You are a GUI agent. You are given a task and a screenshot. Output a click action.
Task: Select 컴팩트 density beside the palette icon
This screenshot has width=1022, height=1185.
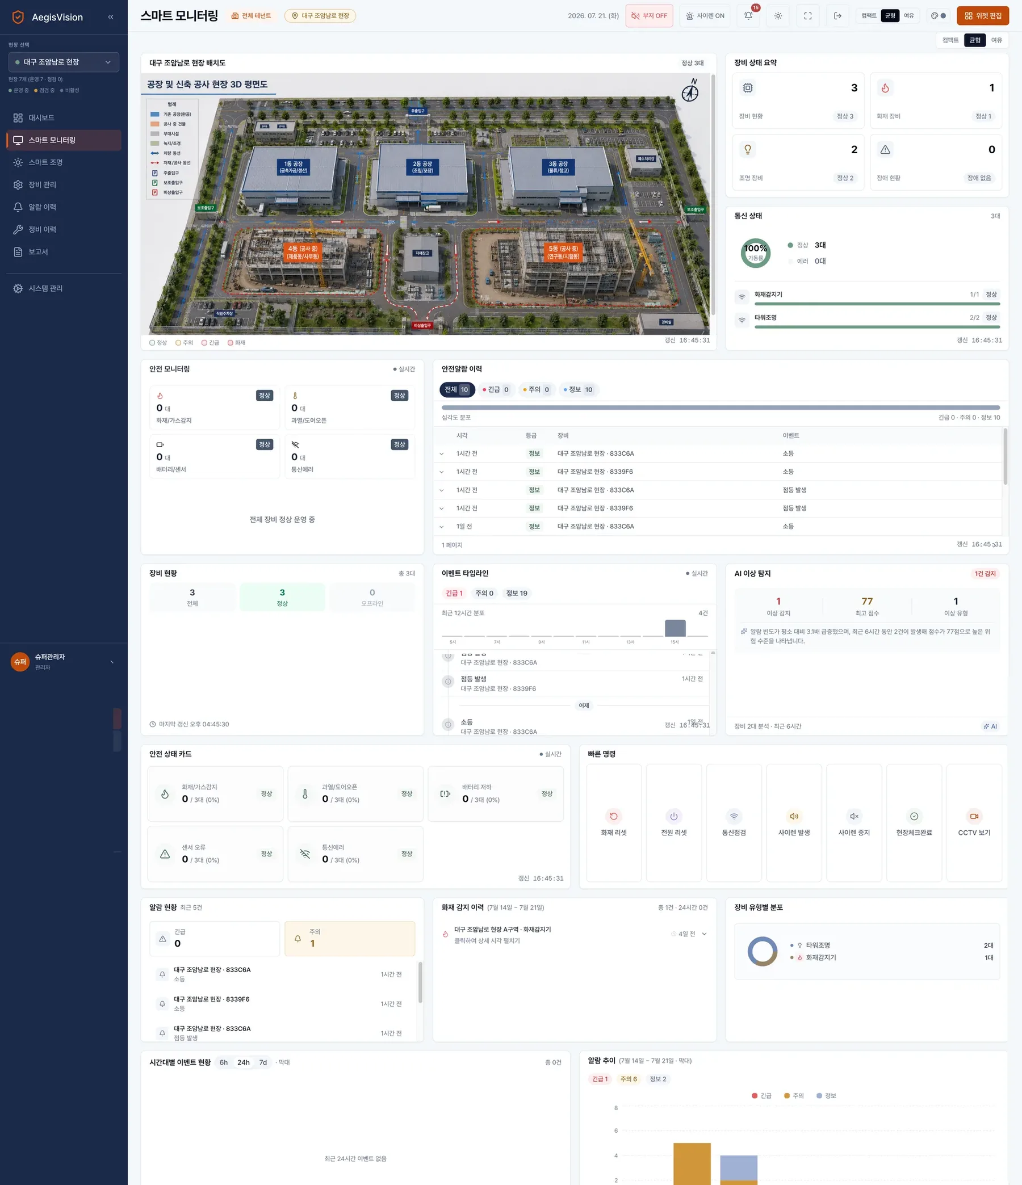pos(869,16)
